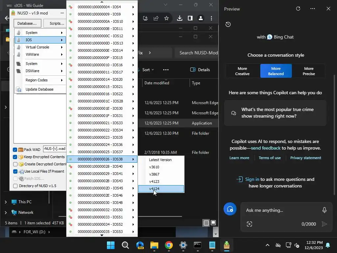
Task: Open the Notepad icon on taskbar
Action: point(212,245)
